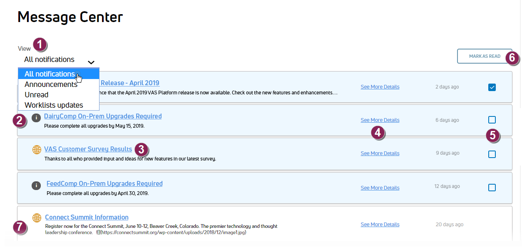This screenshot has width=527, height=252.
Task: Open the DairyComp On-Prem Upgrades Required title link
Action: (103, 116)
